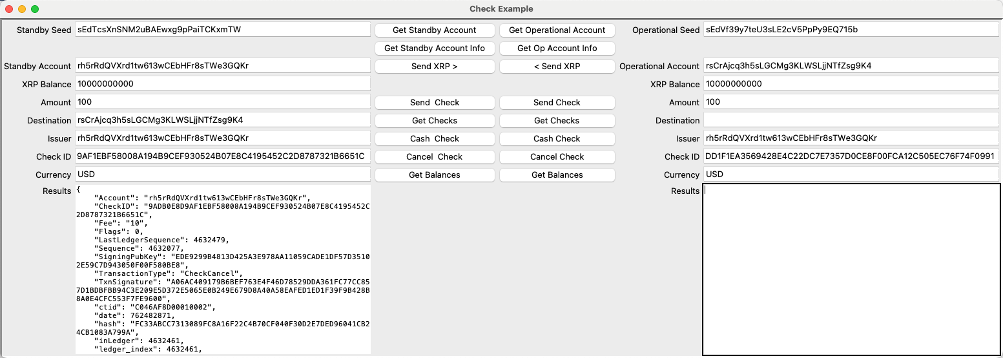
Task: Click the operational Currency field
Action: (x=851, y=174)
